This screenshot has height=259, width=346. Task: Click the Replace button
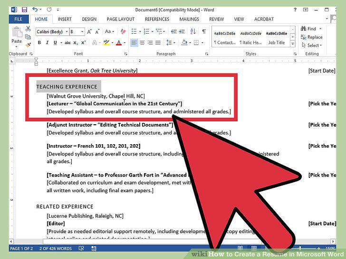click(x=312, y=37)
